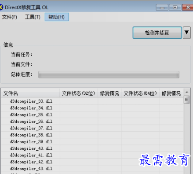Image resolution: width=193 pixels, height=174 pixels.
Task: Expand the dropdown arrow beside 检测并修复
Action: point(187,33)
